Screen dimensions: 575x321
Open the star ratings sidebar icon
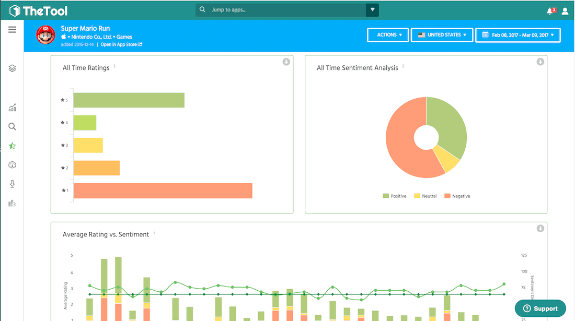tap(12, 146)
